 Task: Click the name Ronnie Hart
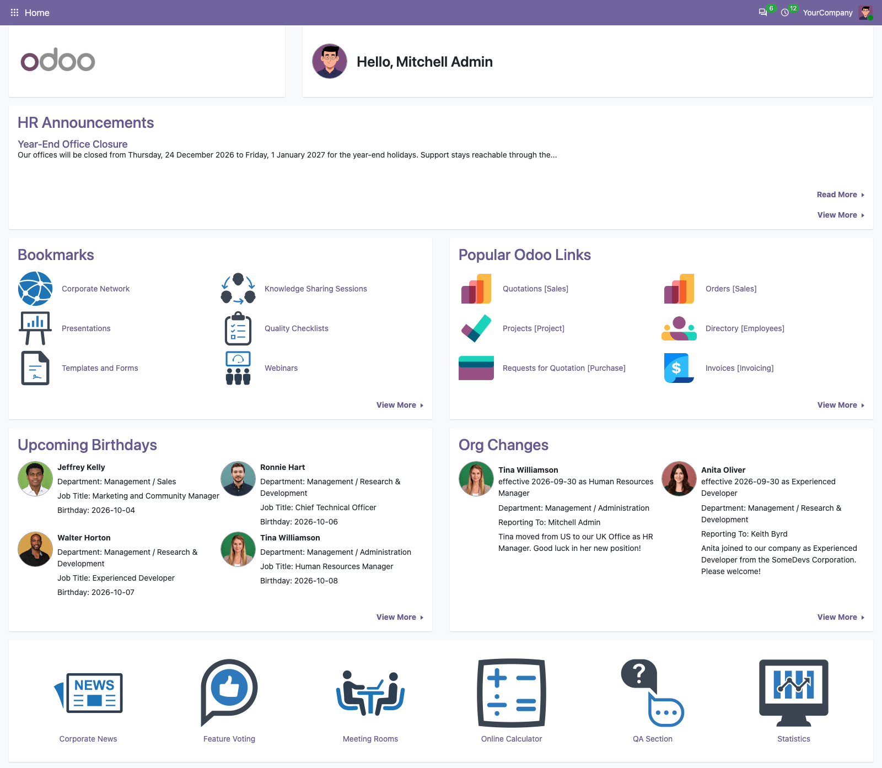pos(282,467)
